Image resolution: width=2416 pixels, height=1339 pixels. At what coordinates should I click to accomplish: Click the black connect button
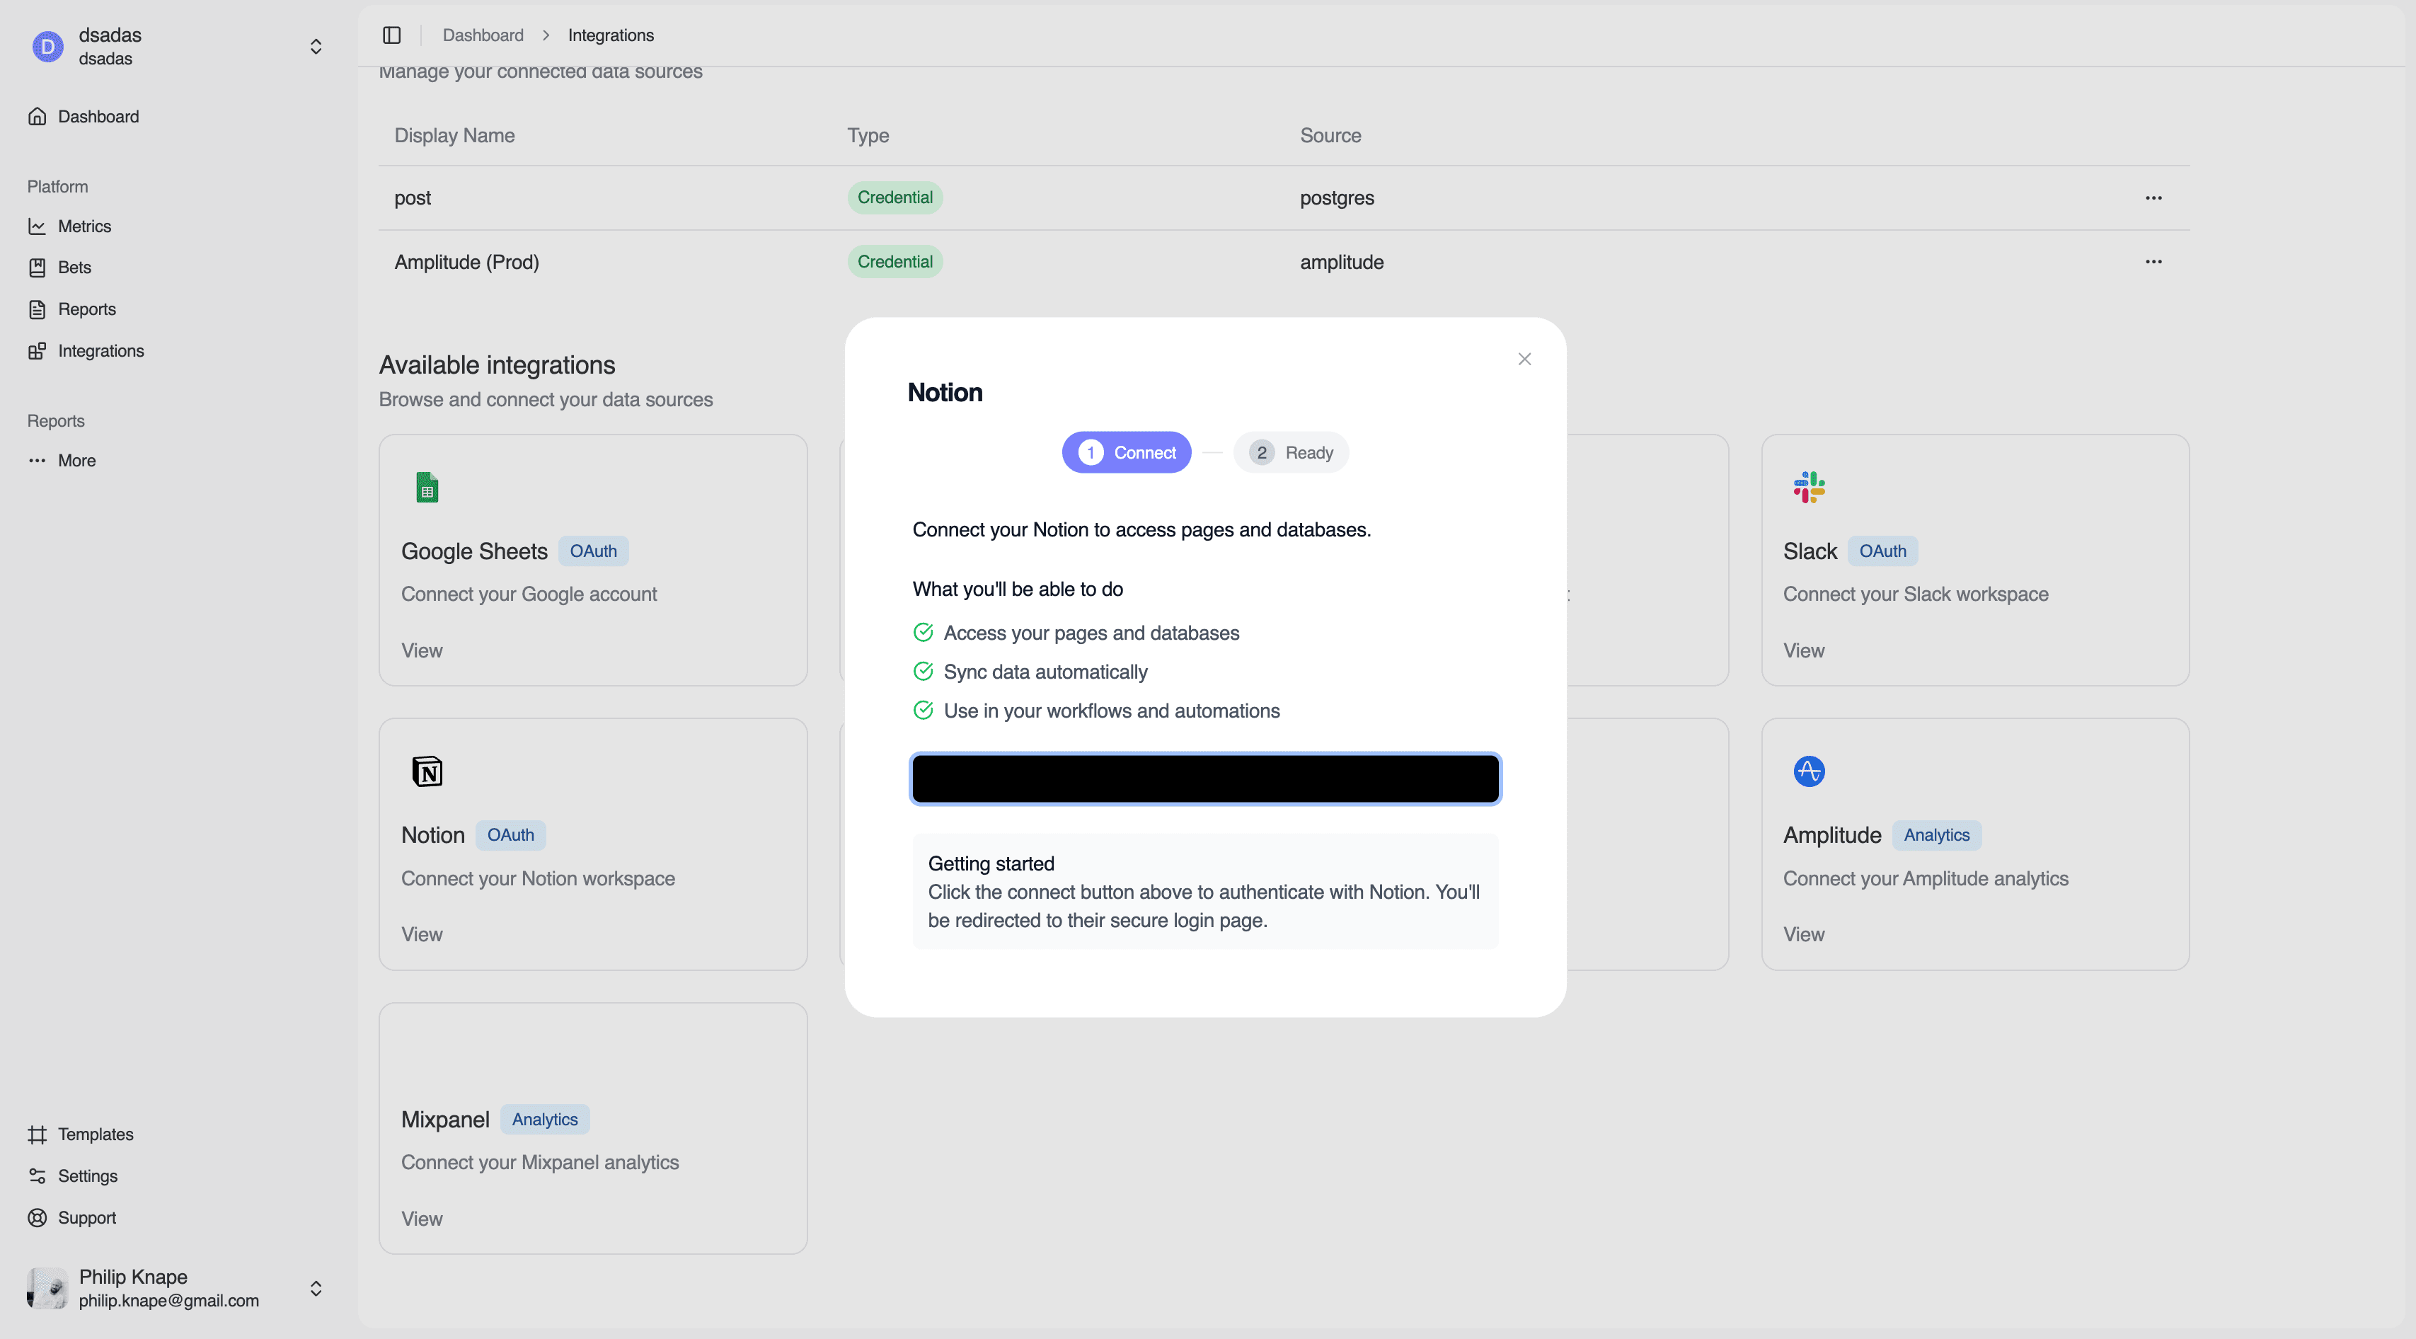(1205, 778)
